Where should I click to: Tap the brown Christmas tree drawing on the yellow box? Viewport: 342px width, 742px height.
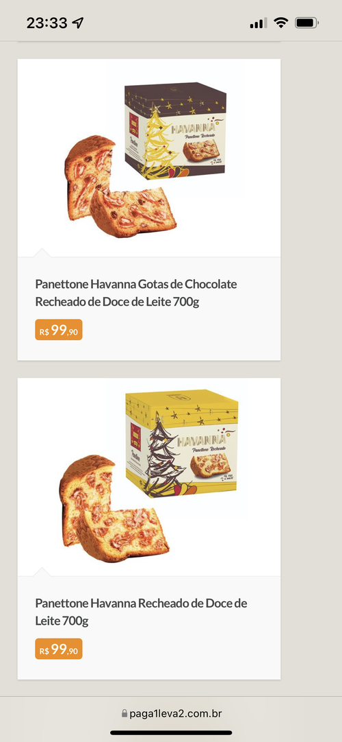pos(162,454)
